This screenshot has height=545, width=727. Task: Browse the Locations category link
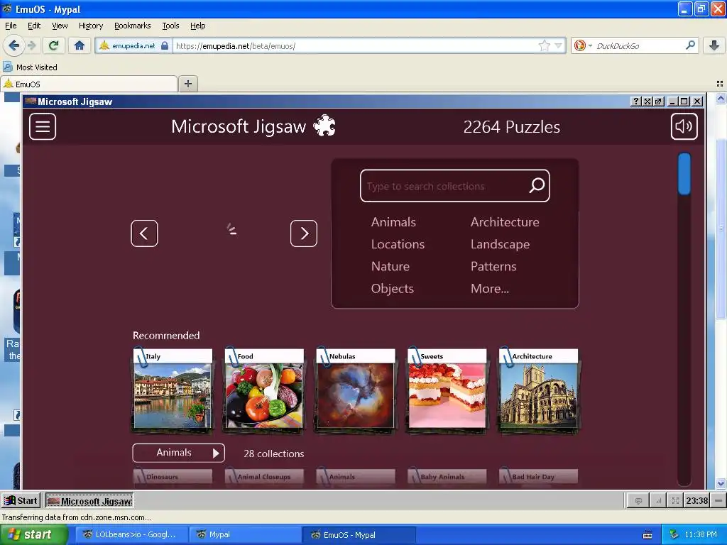click(x=398, y=244)
